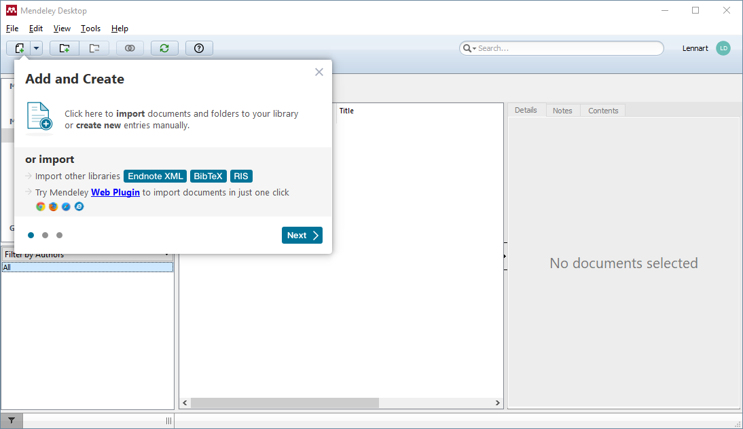Click the Add Files toolbar icon
This screenshot has width=743, height=429.
tap(19, 48)
